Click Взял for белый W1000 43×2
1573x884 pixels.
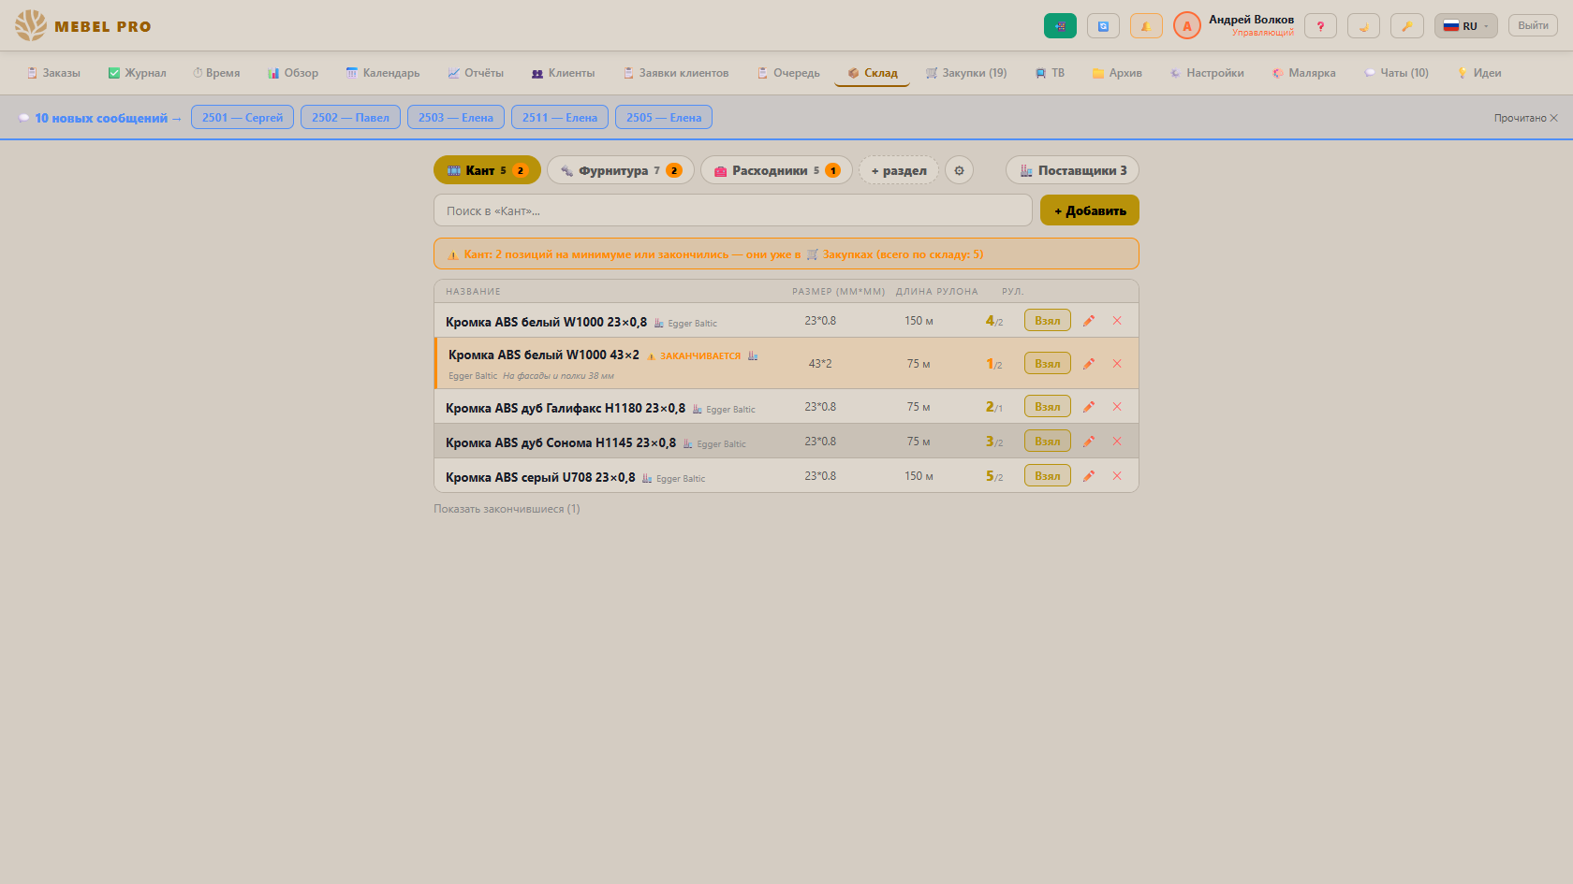pyautogui.click(x=1047, y=364)
